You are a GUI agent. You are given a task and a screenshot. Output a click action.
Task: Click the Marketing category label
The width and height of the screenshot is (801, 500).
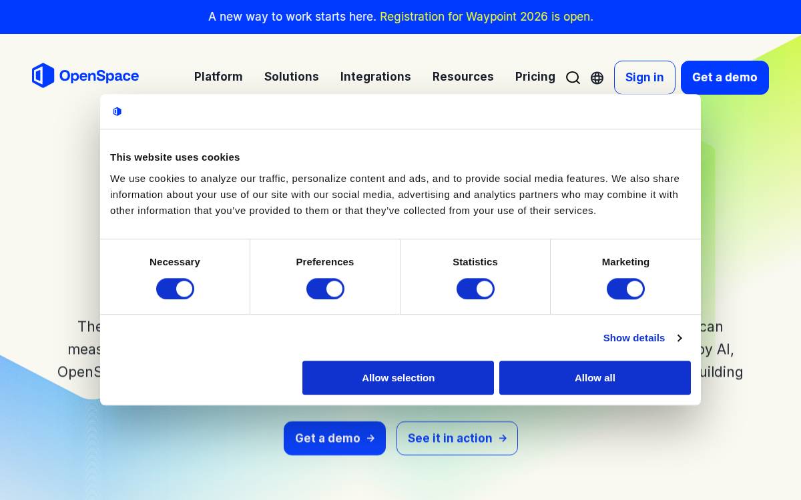[x=625, y=262]
